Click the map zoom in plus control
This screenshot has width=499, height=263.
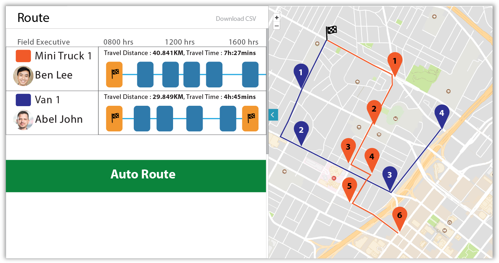[277, 17]
